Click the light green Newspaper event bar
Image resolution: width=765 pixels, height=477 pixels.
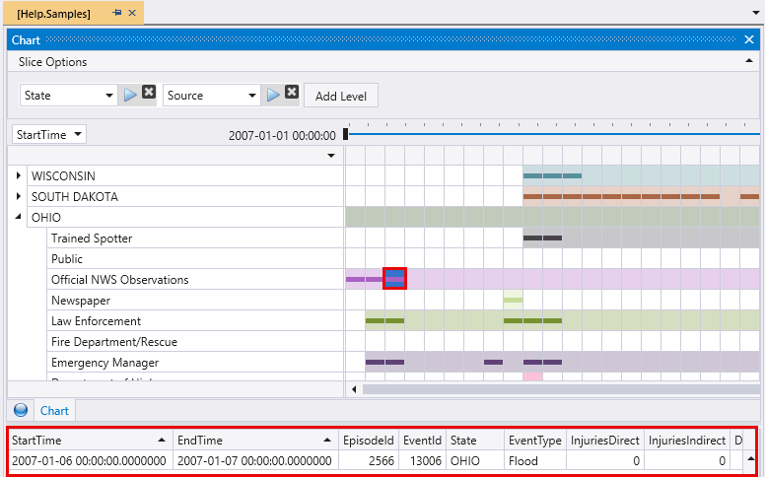pos(513,300)
